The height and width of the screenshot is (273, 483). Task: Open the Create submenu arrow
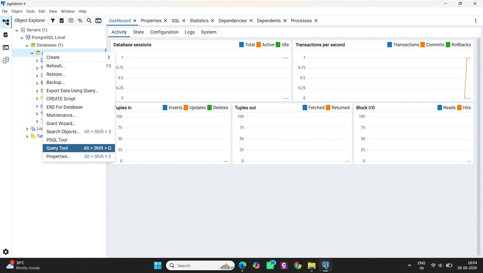pyautogui.click(x=109, y=57)
